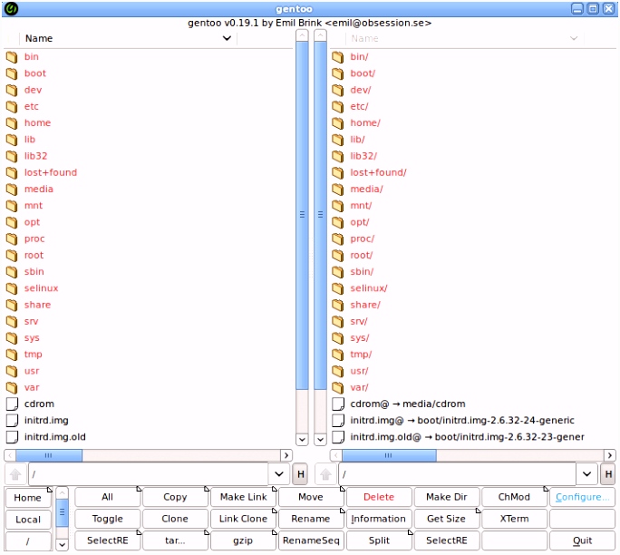The width and height of the screenshot is (620, 555).
Task: Click the file icon for cdrom@ symlink in right pane
Action: click(x=338, y=404)
